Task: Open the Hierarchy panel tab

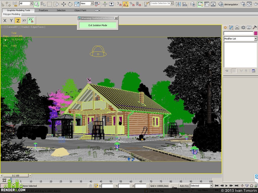Action: (237, 28)
